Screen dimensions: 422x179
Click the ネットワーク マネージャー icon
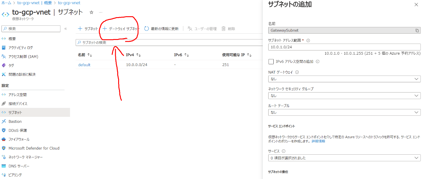4,157
